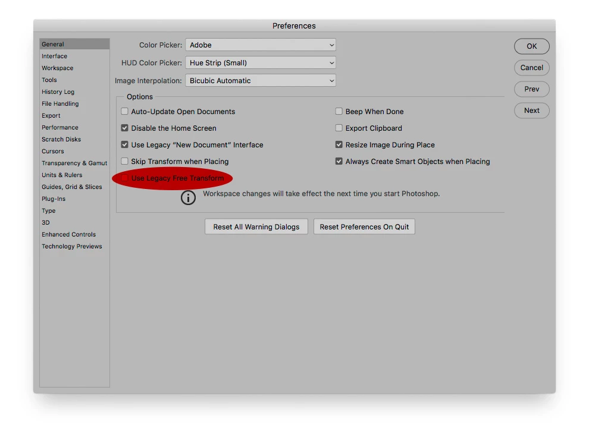Enable Skip Transform when Placing
Image resolution: width=589 pixels, height=441 pixels.
[124, 162]
